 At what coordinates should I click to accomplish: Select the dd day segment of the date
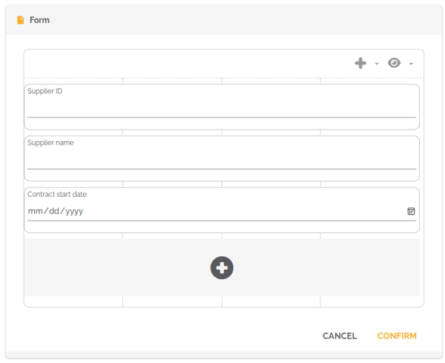point(53,211)
